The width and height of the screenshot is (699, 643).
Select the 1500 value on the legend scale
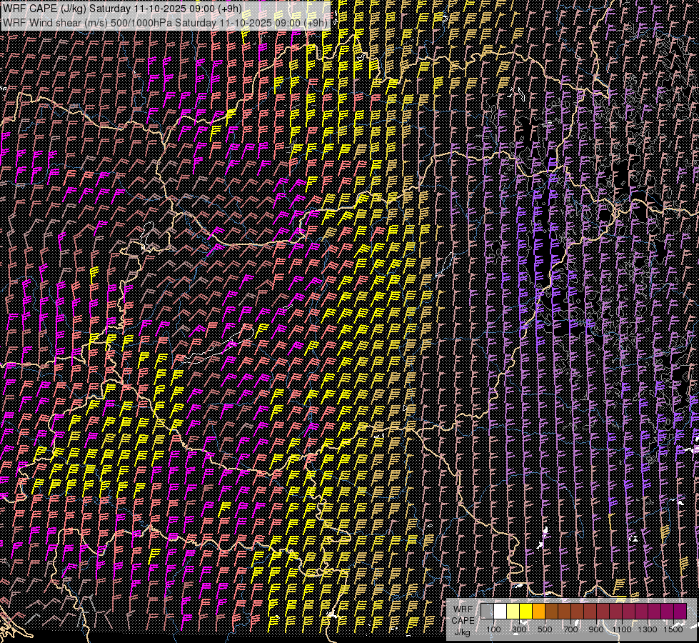673,629
